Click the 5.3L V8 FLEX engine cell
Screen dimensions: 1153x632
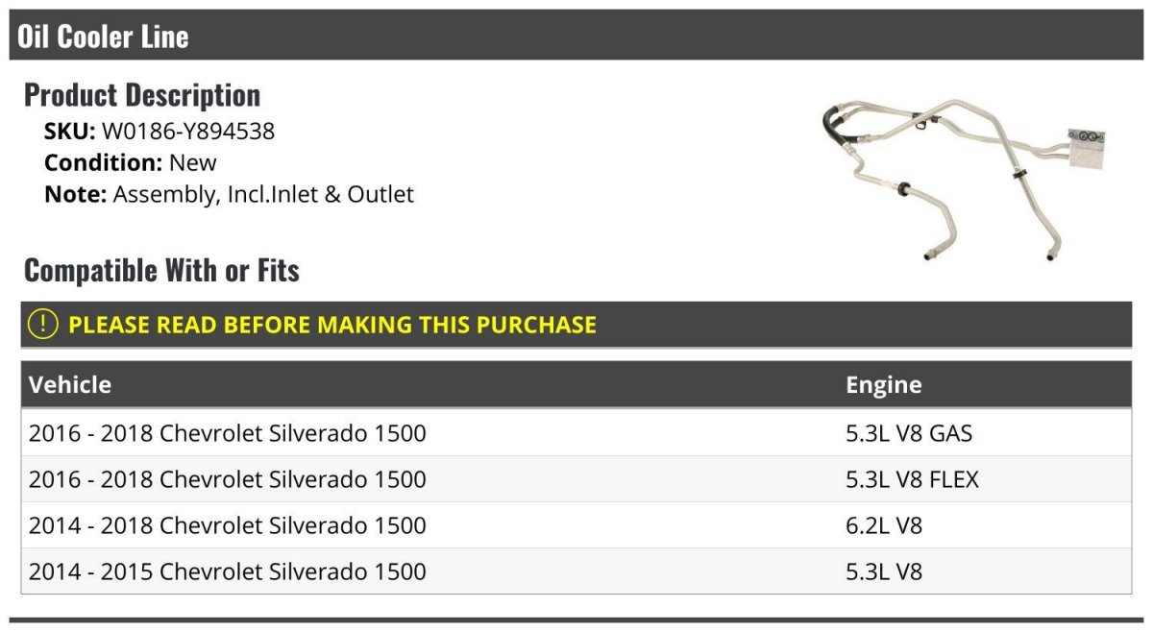(x=912, y=479)
